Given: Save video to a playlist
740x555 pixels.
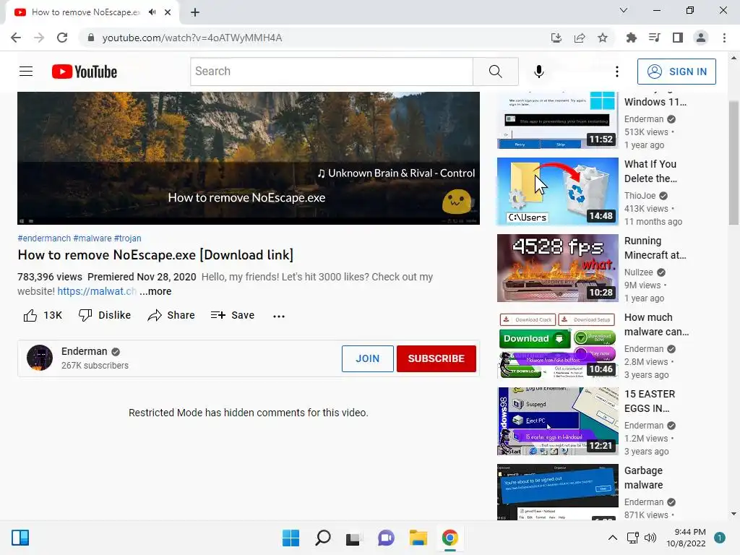Looking at the screenshot, I should 232,315.
